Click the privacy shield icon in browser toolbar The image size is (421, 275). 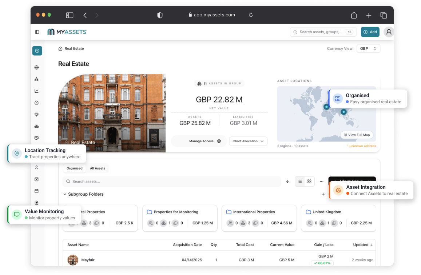[x=160, y=15]
